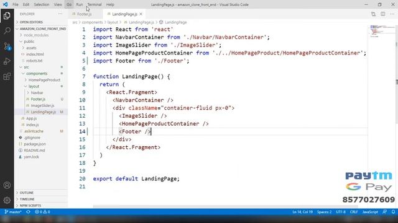Open index.html in explorer
Screen dimensions: 398x223
pyautogui.click(x=35, y=54)
